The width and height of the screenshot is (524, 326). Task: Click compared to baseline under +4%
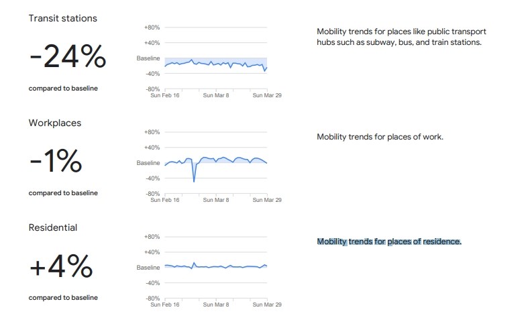click(x=63, y=298)
